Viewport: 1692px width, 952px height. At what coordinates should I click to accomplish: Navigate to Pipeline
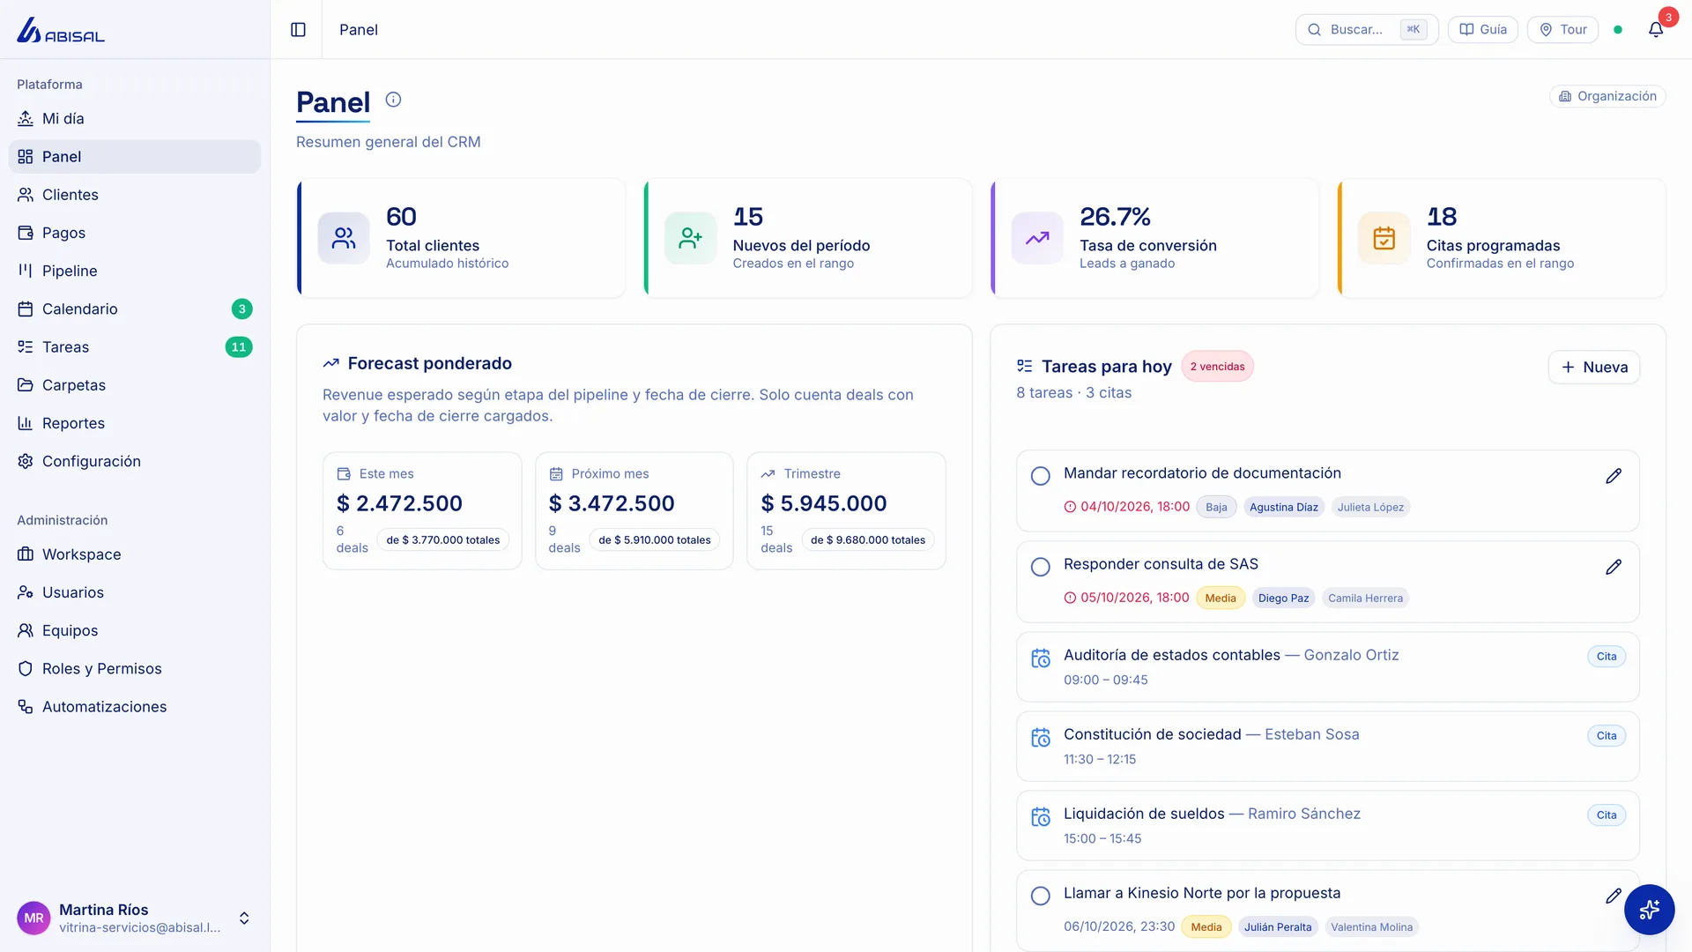click(135, 271)
